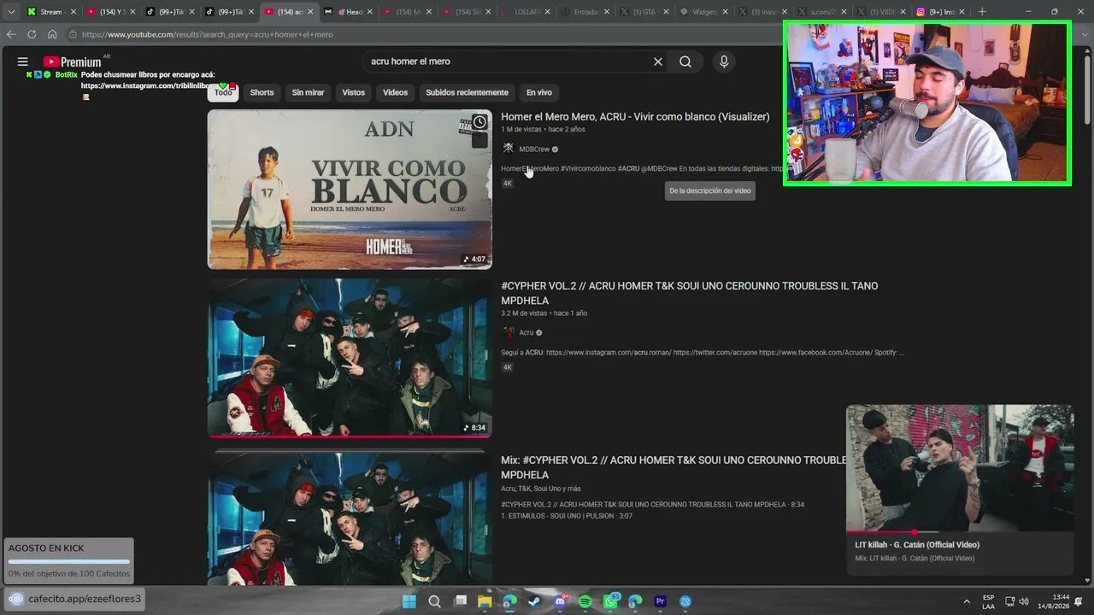
Task: Open Windows taskbar search
Action: click(434, 601)
